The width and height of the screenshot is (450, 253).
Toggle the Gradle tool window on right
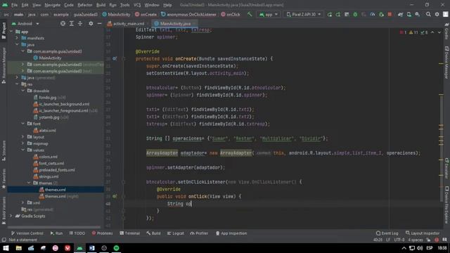pyautogui.click(x=446, y=31)
